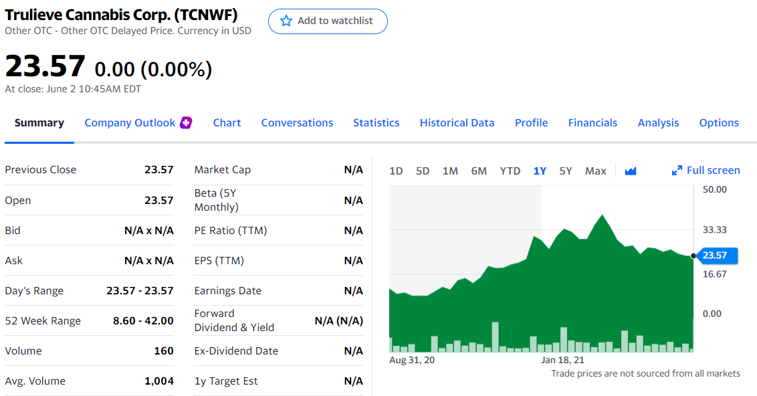Screen dimensions: 757x396
Task: Click the Previous Close value 23.57
Action: (x=159, y=169)
